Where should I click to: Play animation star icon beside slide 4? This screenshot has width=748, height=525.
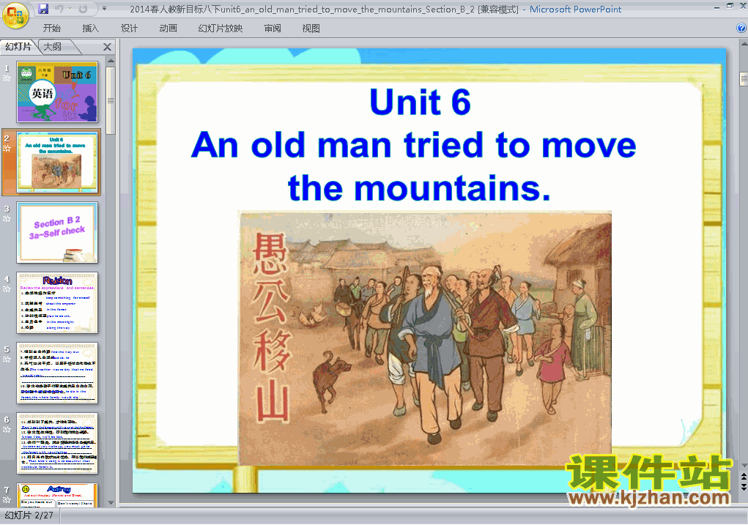click(7, 289)
